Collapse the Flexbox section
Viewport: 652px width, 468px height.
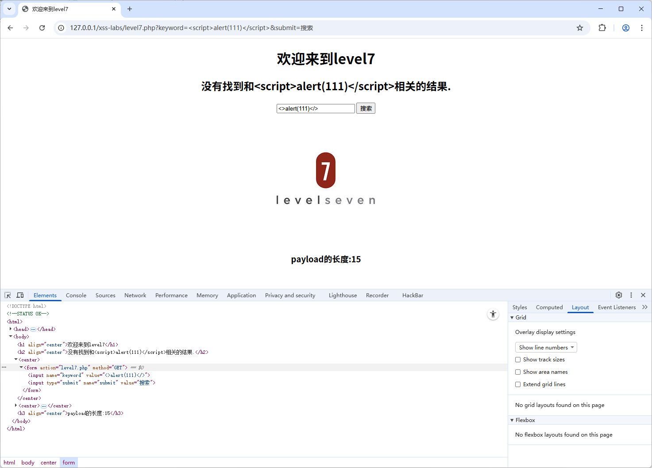pos(512,420)
